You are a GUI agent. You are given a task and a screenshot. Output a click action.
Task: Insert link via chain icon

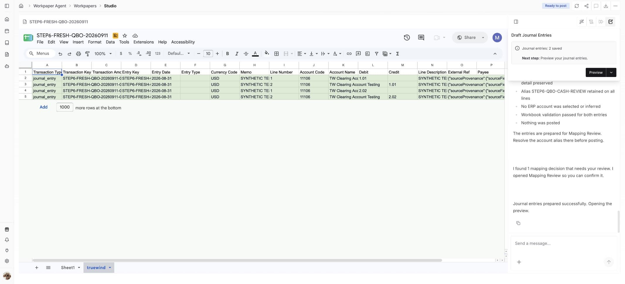pos(349,54)
